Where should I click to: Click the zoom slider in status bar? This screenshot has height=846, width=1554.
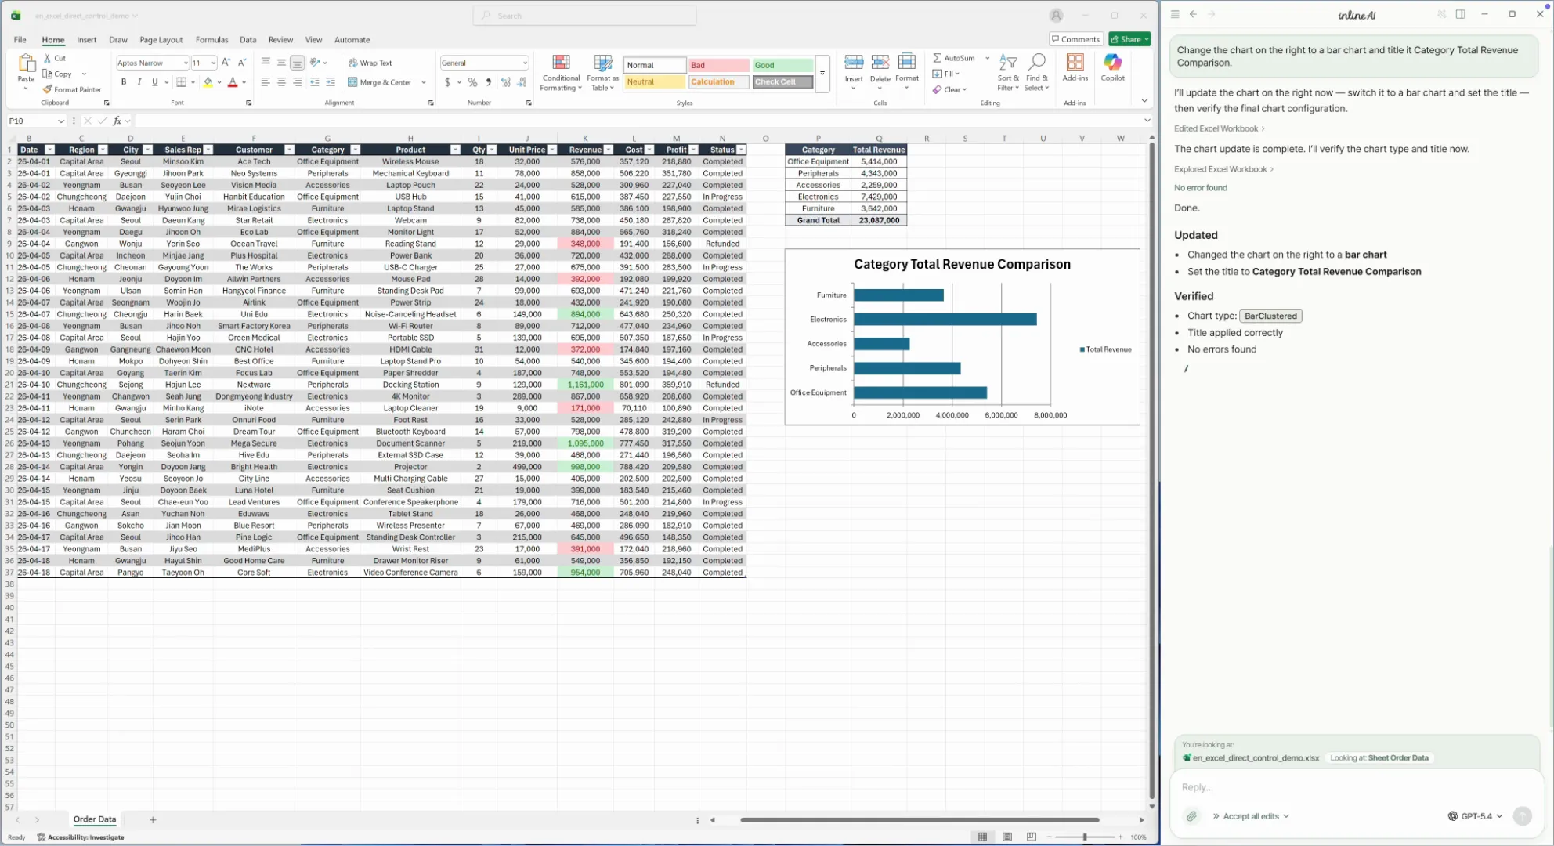tap(1085, 837)
